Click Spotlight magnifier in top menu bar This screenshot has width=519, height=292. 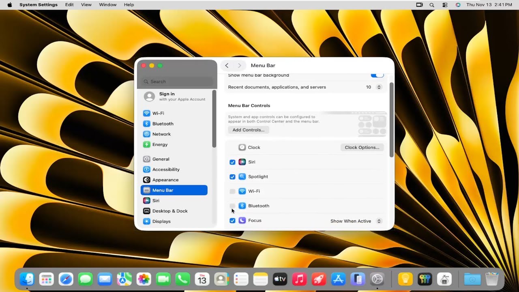click(x=432, y=5)
